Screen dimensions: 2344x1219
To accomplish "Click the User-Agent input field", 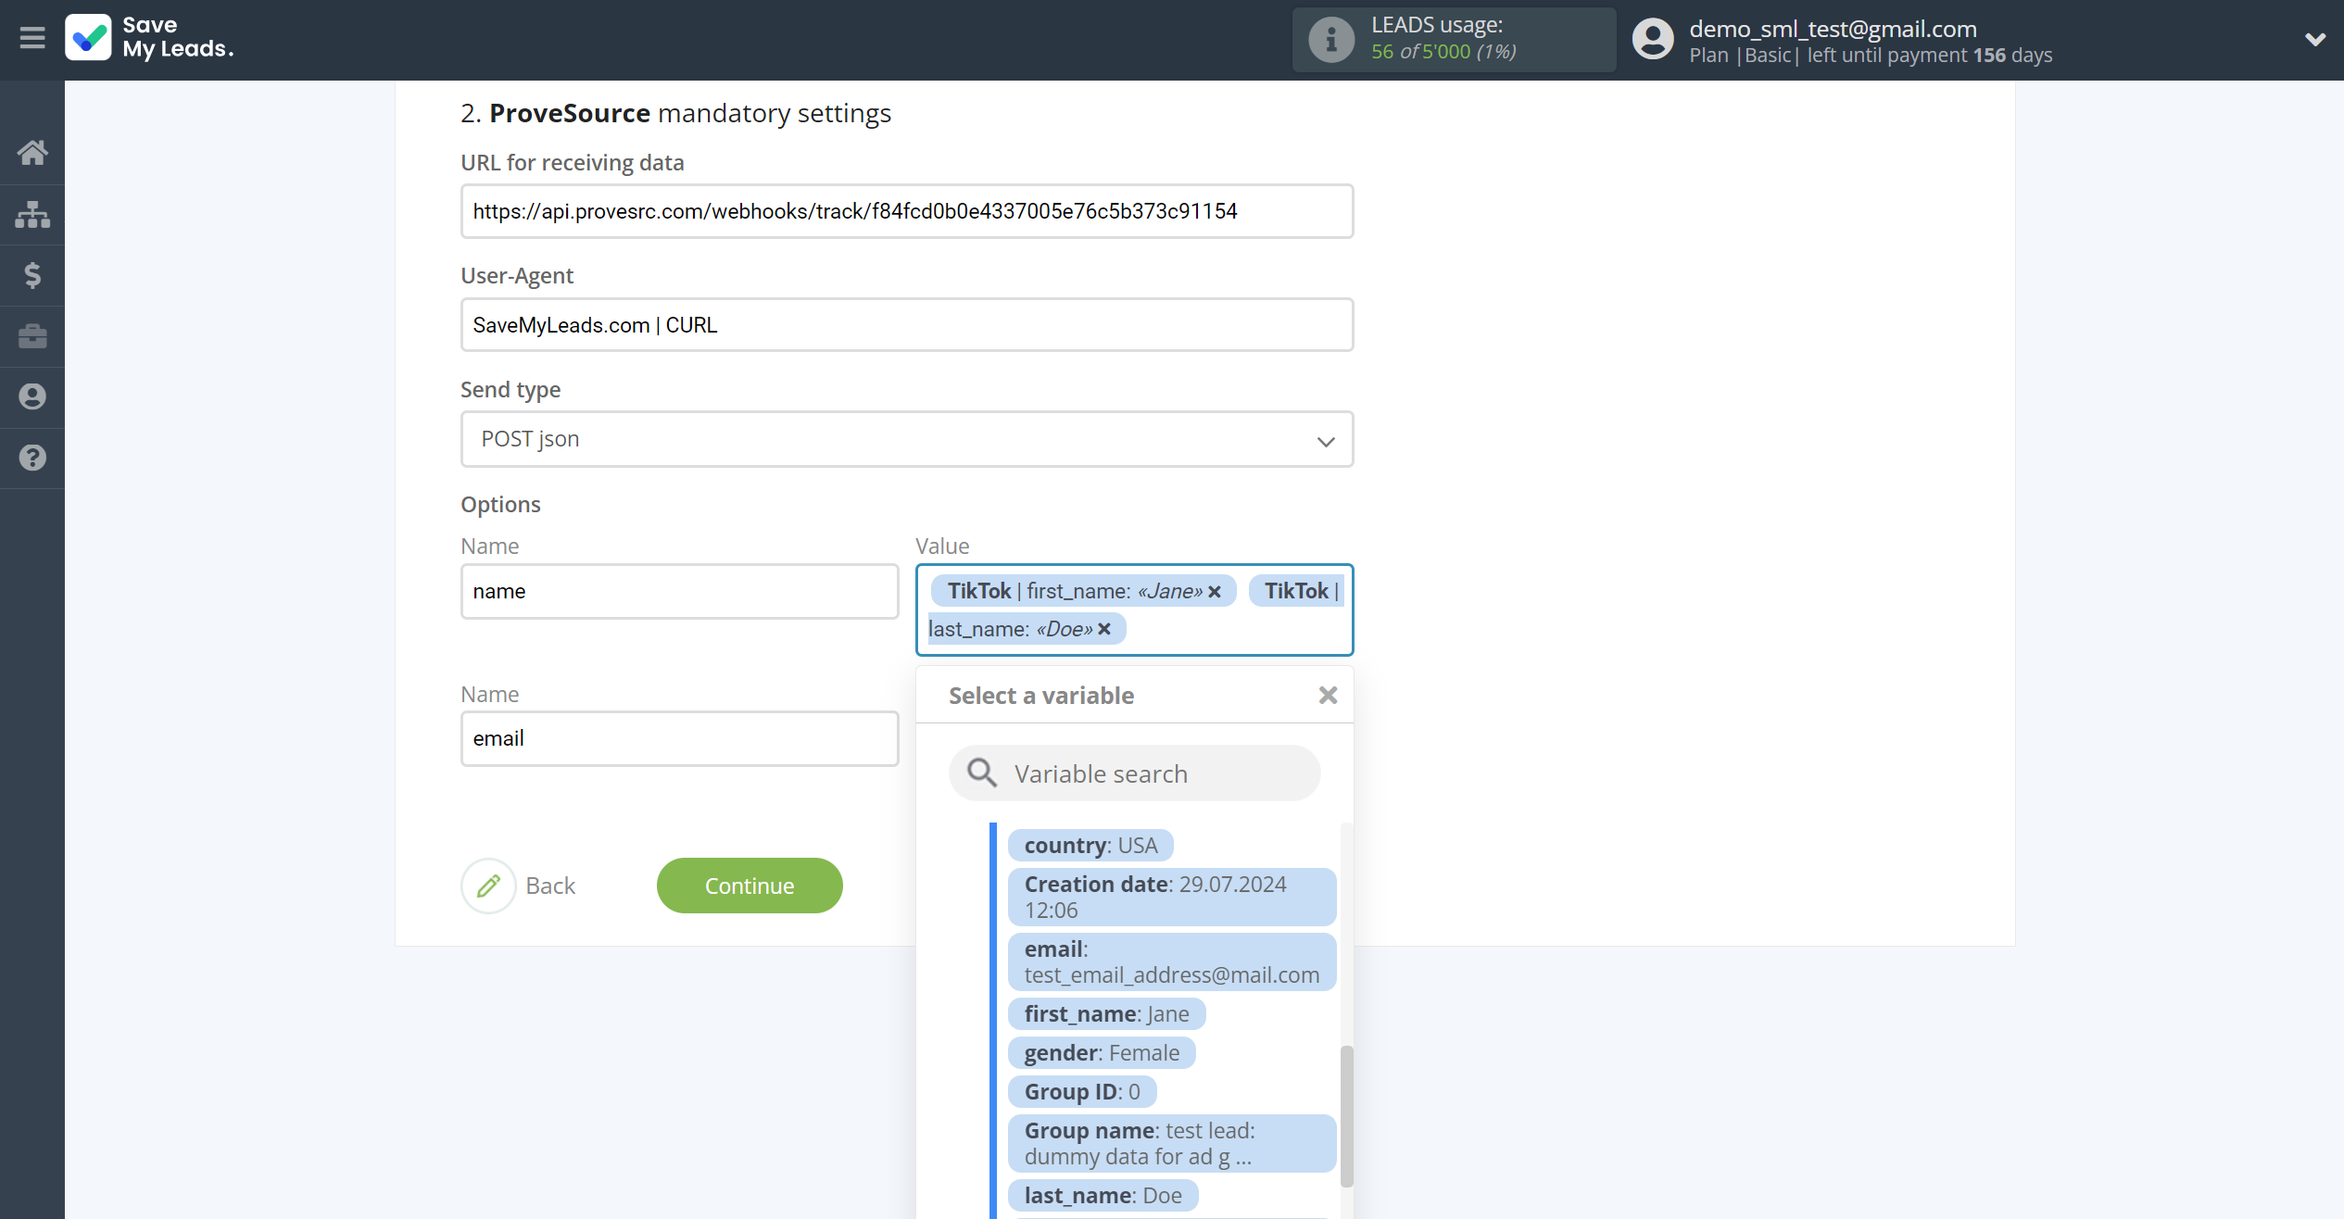I will click(907, 325).
